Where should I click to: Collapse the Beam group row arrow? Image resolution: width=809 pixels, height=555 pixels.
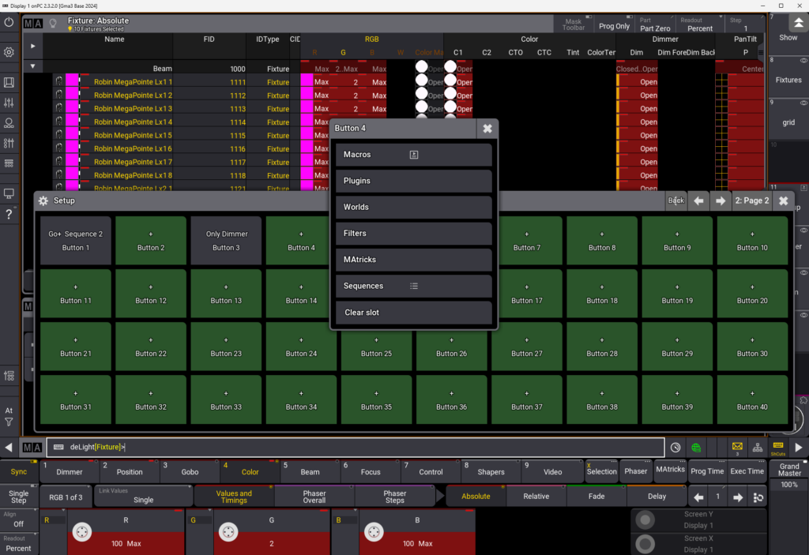[32, 68]
